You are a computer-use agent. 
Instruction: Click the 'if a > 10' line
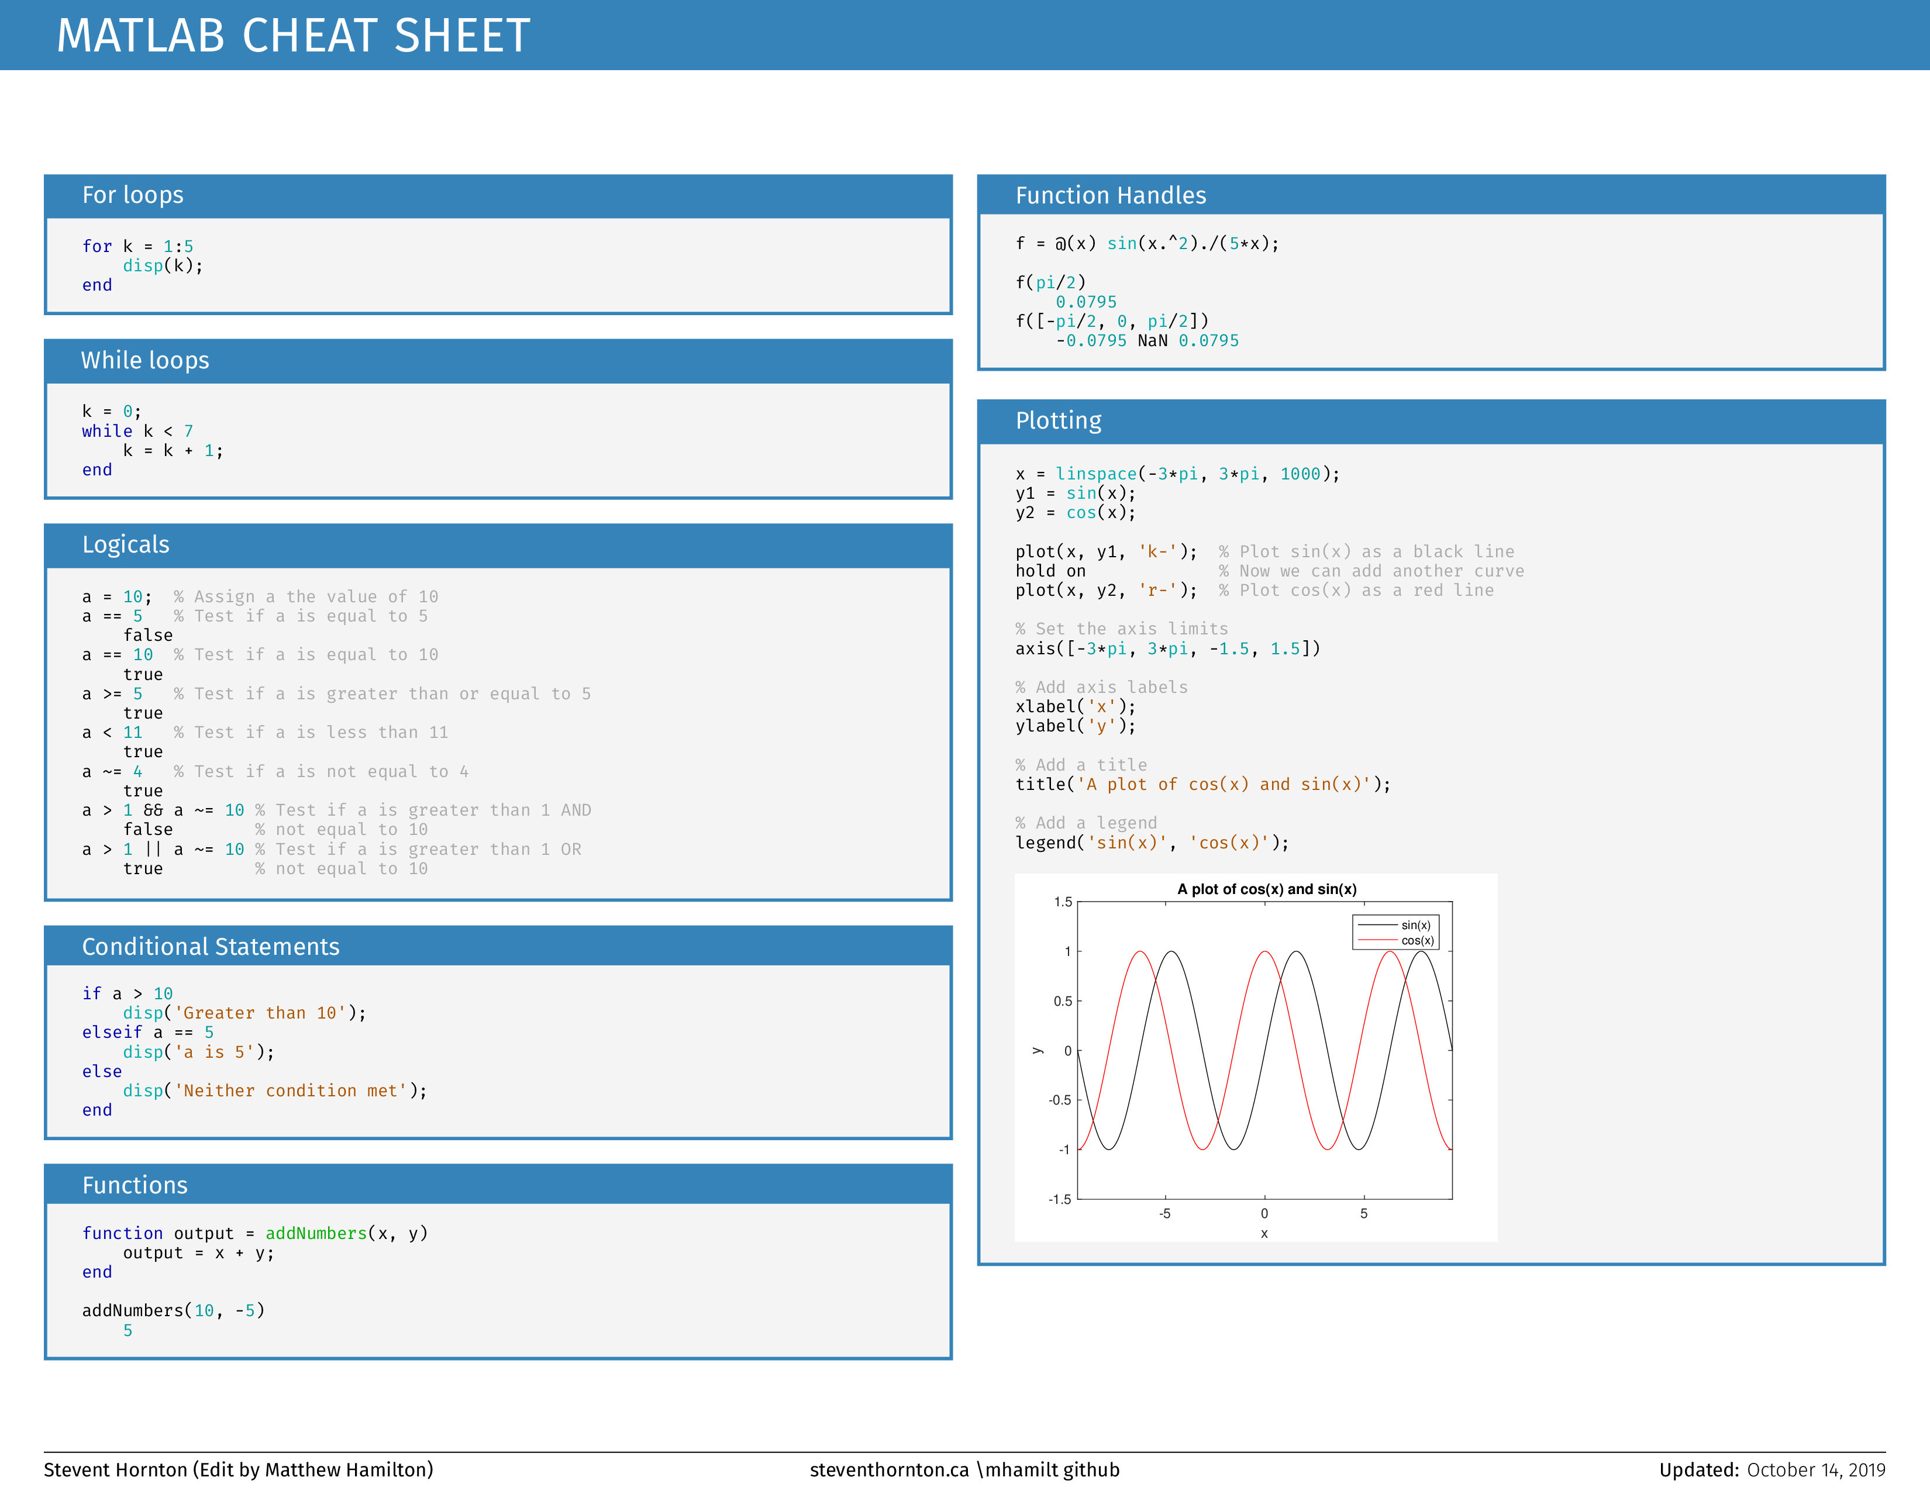click(x=128, y=993)
